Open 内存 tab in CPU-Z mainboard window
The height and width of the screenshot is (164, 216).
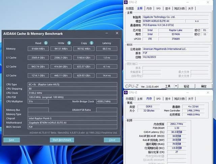point(149,8)
